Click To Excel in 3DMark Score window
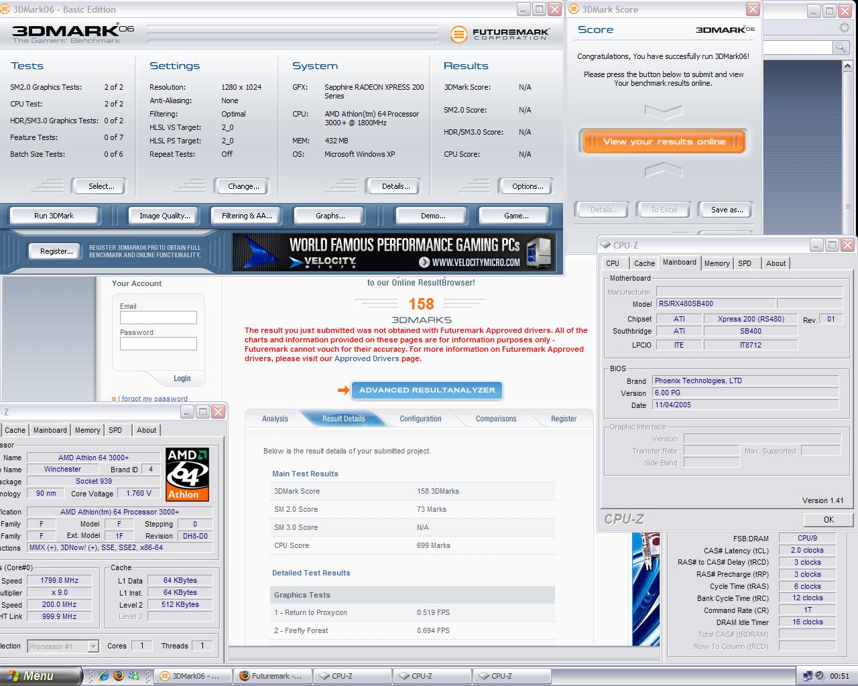Viewport: 858px width, 686px height. point(664,210)
